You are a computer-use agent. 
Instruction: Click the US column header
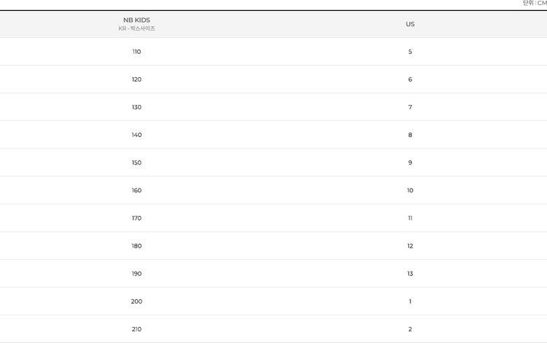click(x=410, y=24)
